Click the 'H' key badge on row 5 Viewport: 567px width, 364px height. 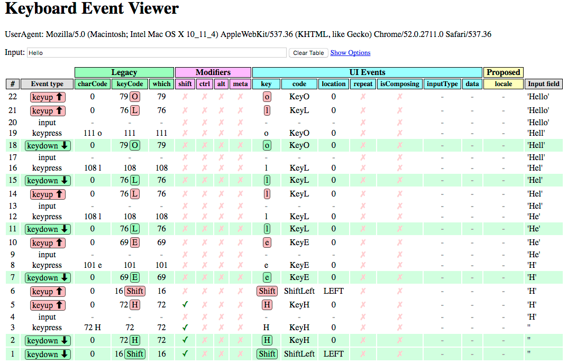(267, 305)
